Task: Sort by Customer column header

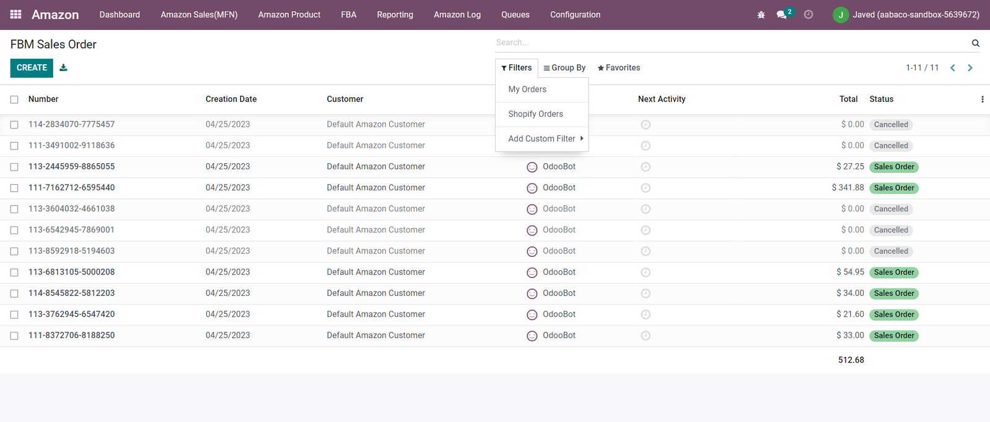Action: tap(345, 99)
